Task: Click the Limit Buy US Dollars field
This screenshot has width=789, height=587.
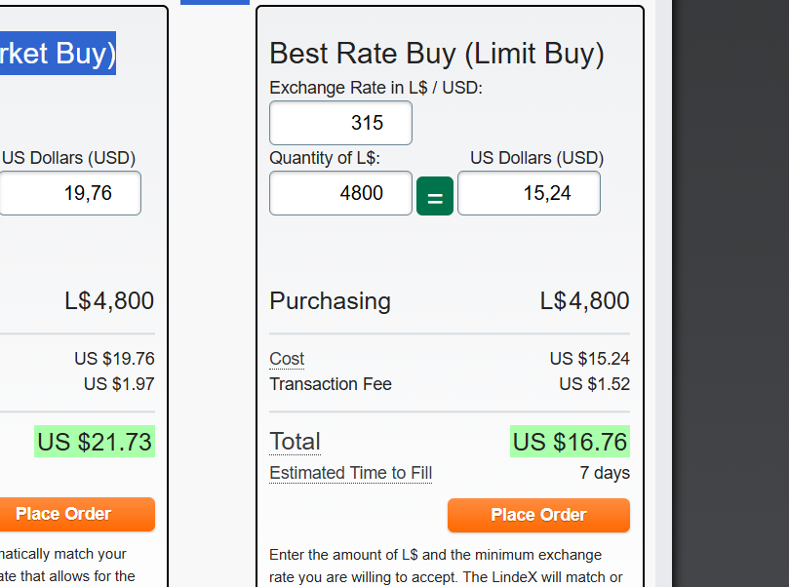Action: (x=529, y=193)
